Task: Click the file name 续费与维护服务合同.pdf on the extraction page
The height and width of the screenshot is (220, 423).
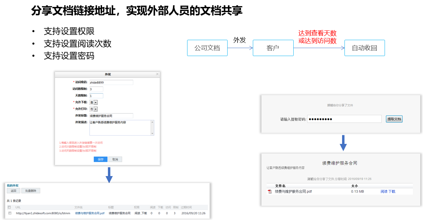Action: [x=293, y=192]
